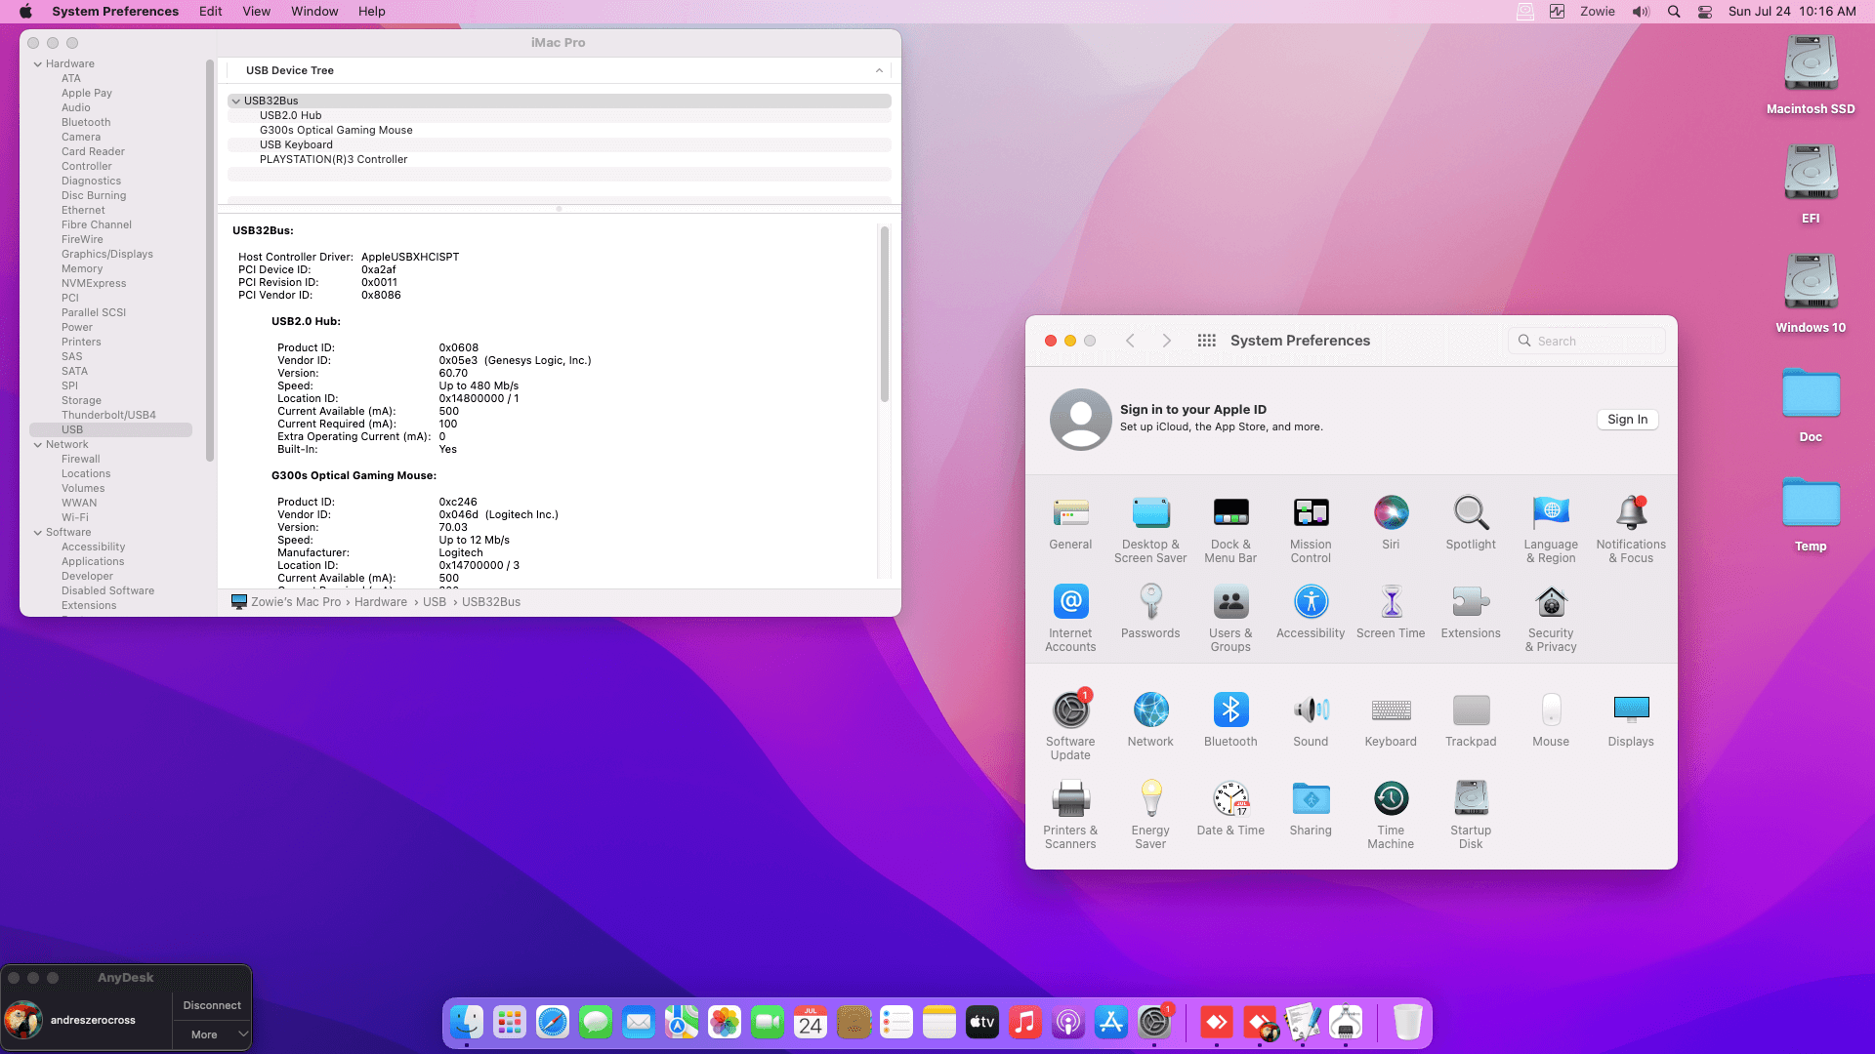Open the Mouse preferences pane
This screenshot has width=1875, height=1054.
[x=1551, y=720]
